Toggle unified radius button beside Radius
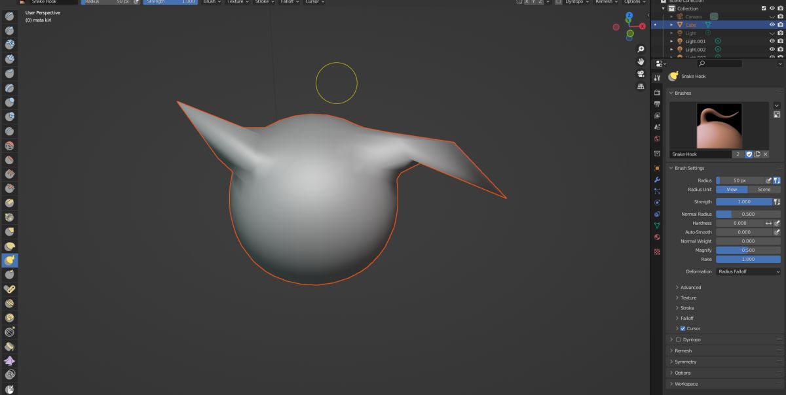786x395 pixels. (777, 180)
